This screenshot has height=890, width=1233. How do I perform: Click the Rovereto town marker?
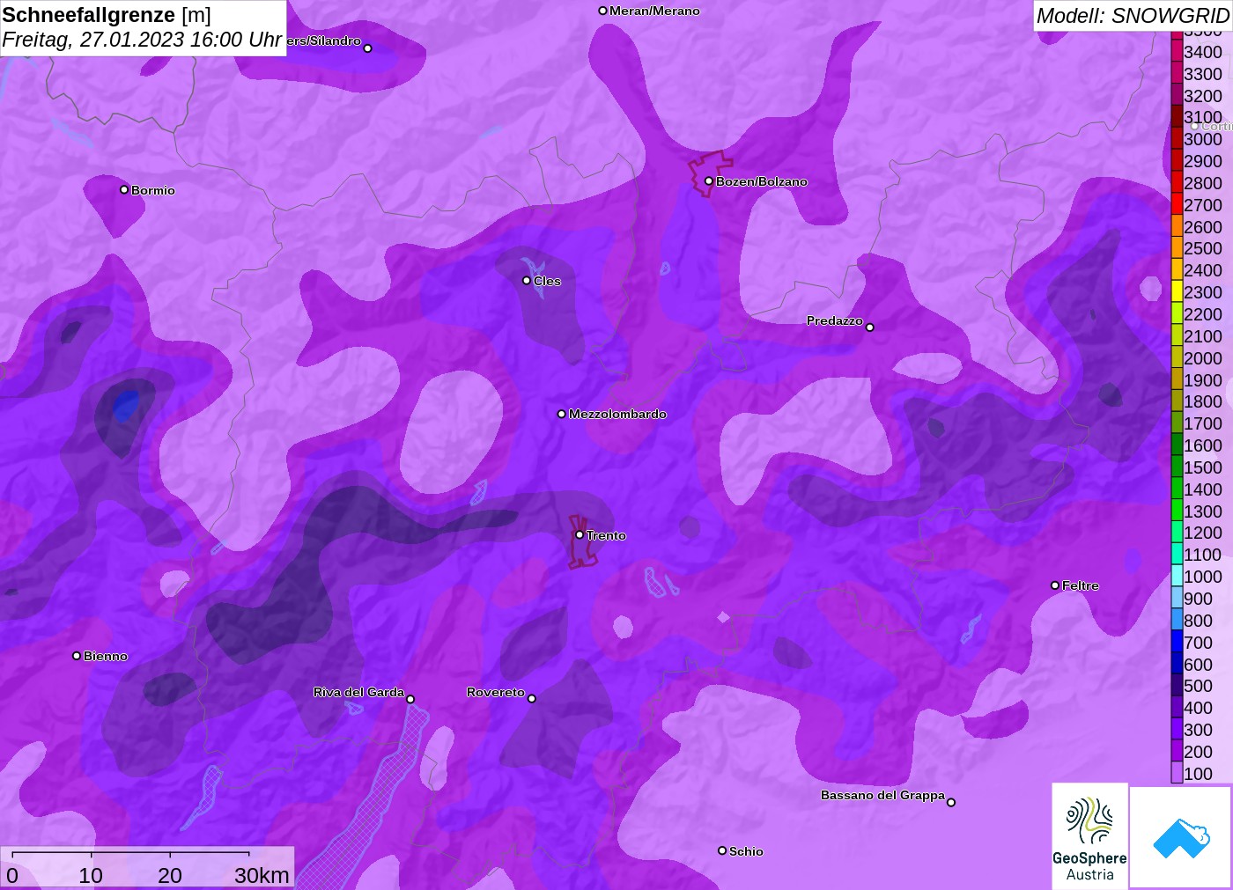coord(532,698)
